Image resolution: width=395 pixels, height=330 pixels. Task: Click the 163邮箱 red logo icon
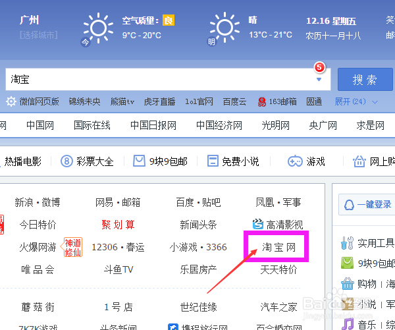(262, 102)
